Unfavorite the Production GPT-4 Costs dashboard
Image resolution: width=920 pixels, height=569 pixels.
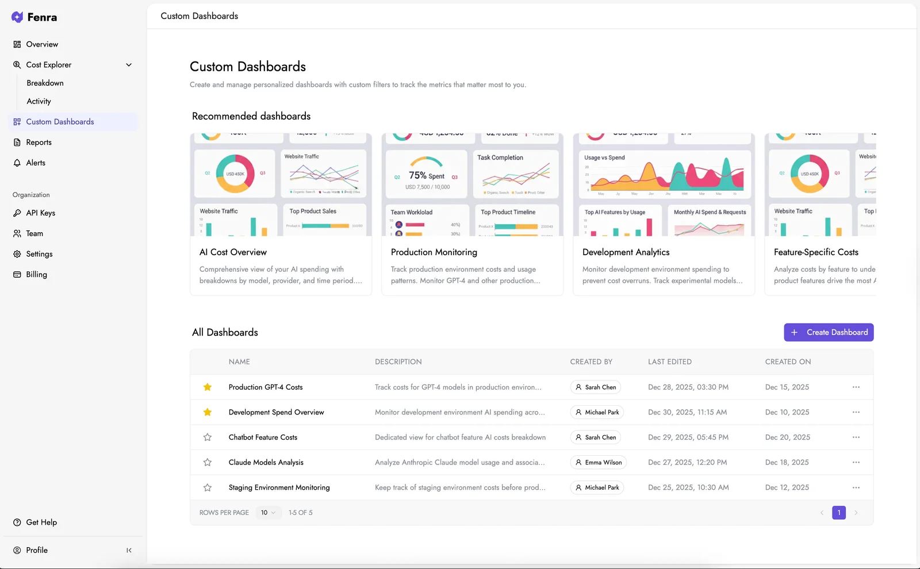point(207,387)
